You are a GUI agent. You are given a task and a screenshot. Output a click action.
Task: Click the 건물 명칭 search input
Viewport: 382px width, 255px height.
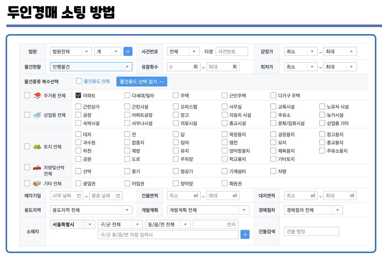(311, 231)
